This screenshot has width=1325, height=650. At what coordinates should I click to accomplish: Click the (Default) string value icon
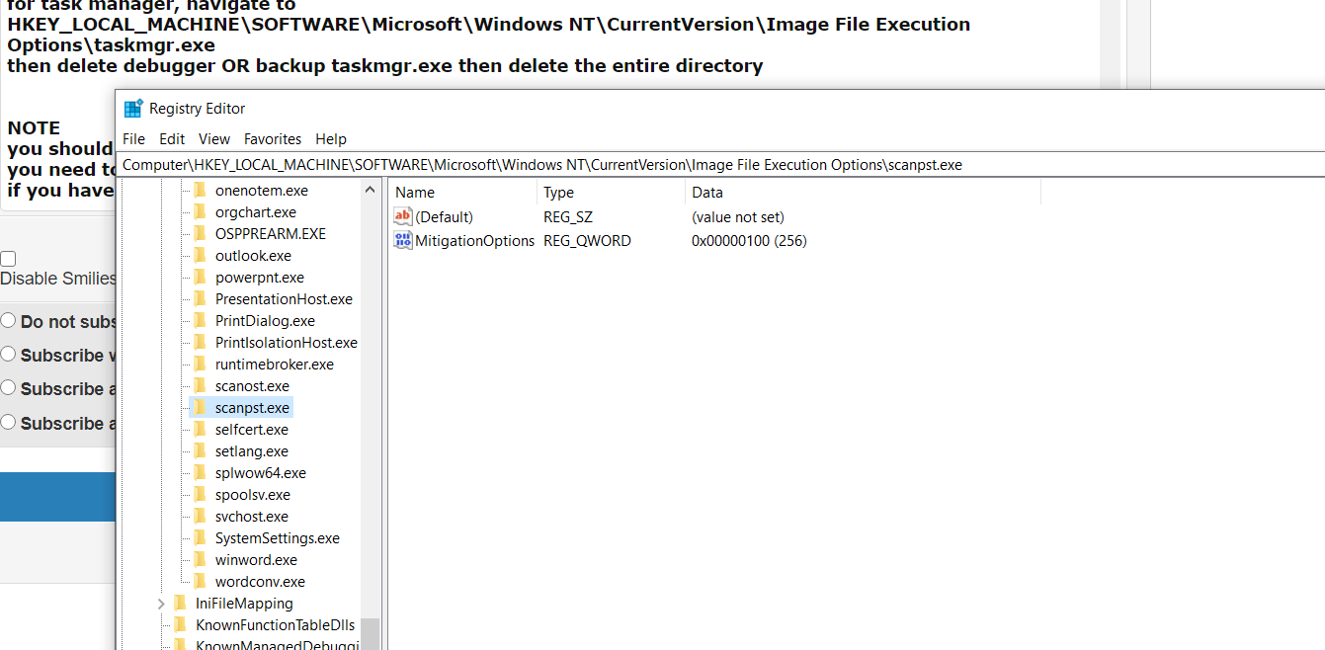click(403, 216)
